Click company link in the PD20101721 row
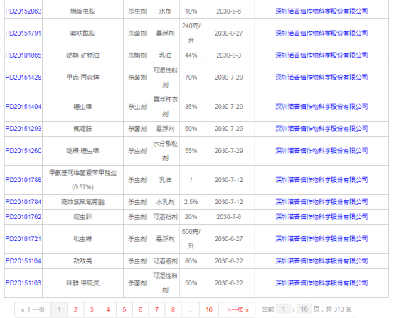Viewport: 394px width, 318px height. [x=321, y=239]
